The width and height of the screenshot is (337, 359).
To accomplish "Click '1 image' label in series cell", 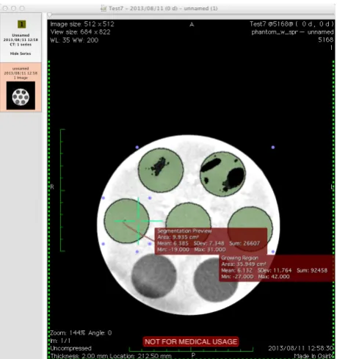I will pyautogui.click(x=21, y=78).
